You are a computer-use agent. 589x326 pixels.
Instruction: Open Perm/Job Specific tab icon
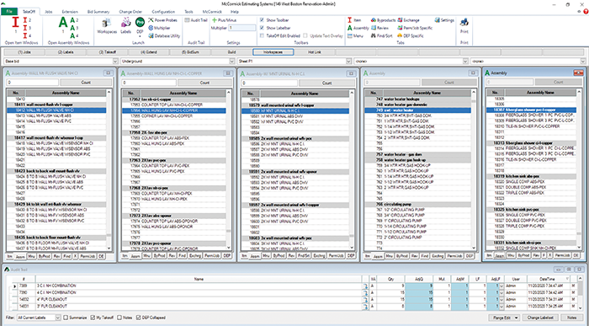point(415,28)
